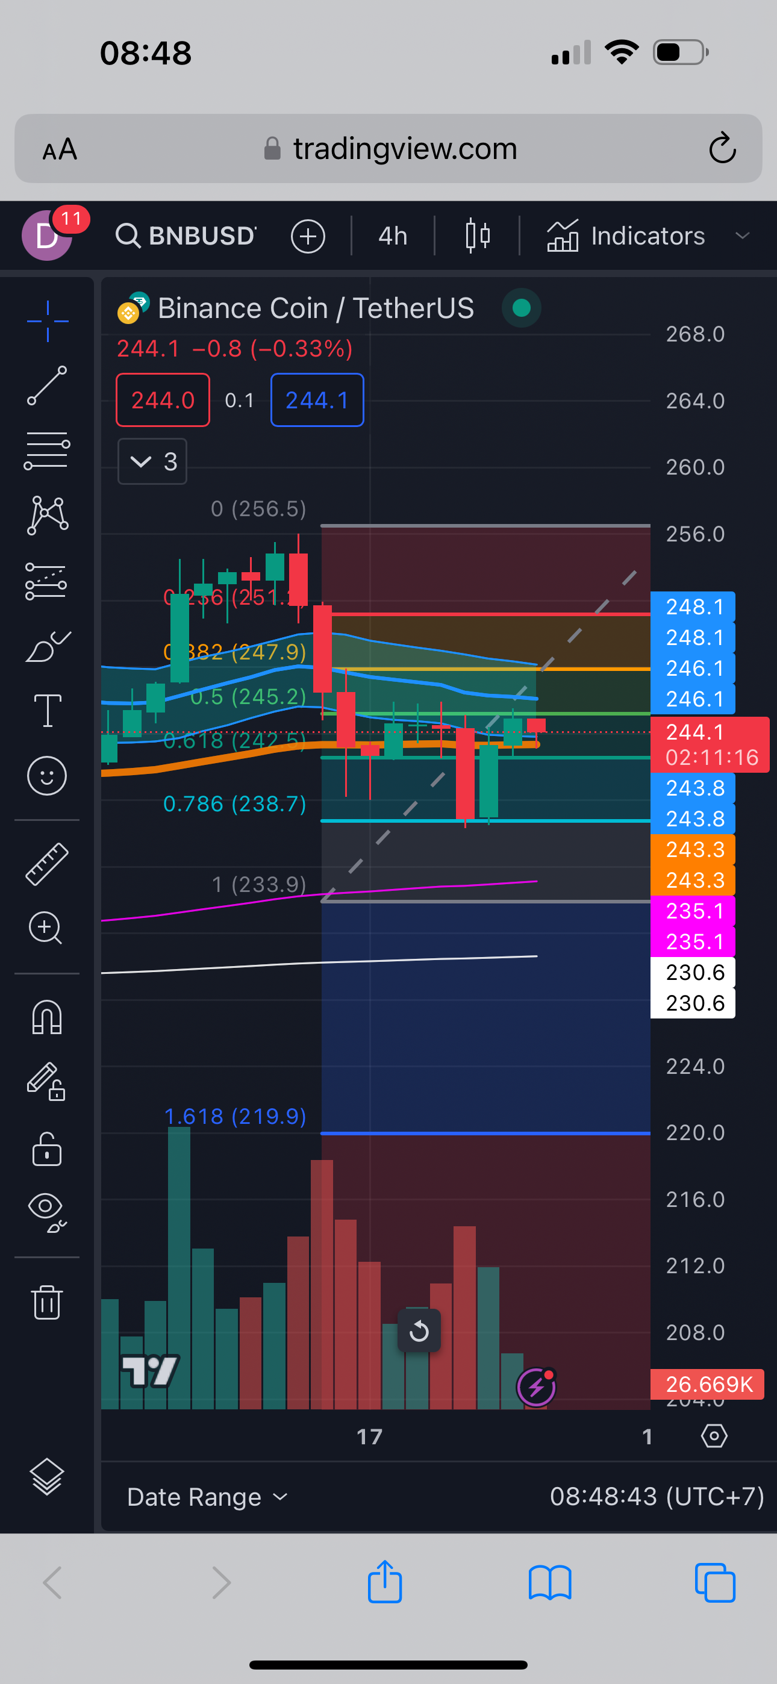The image size is (777, 1684).
Task: Click the Binance Coin / TetherUS title
Action: (316, 308)
